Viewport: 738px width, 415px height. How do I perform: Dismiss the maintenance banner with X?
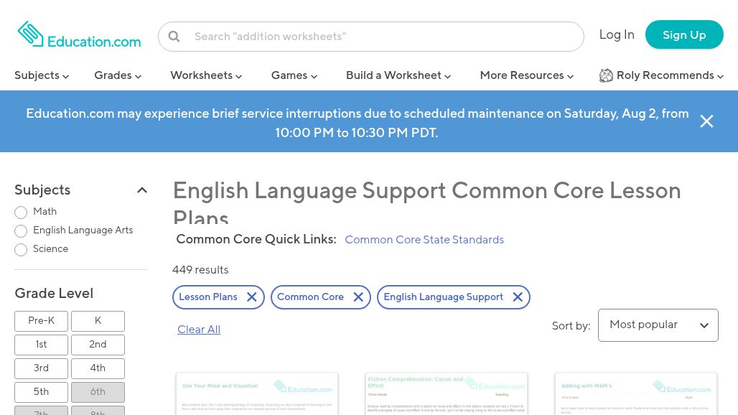[706, 121]
